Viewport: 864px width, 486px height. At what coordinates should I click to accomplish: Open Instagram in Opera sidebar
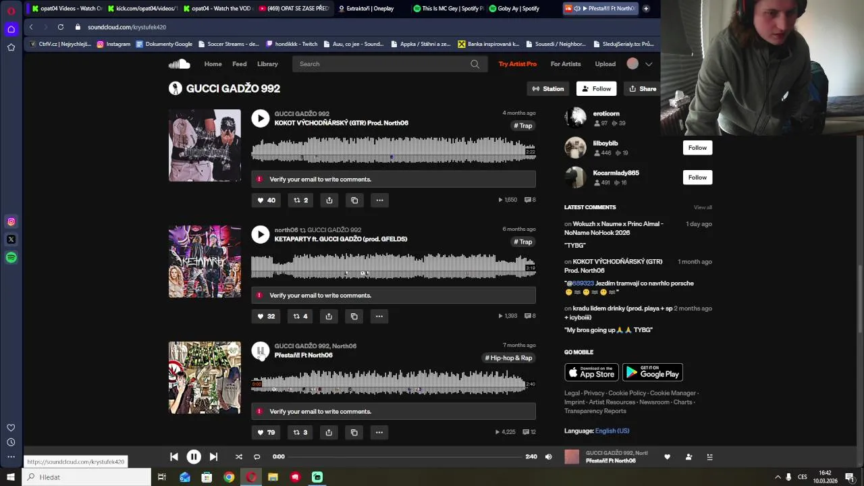pos(11,221)
